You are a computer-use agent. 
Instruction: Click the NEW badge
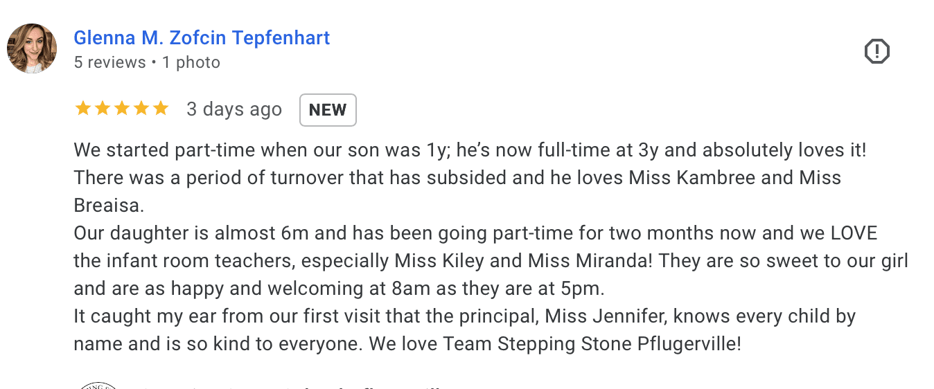click(328, 110)
